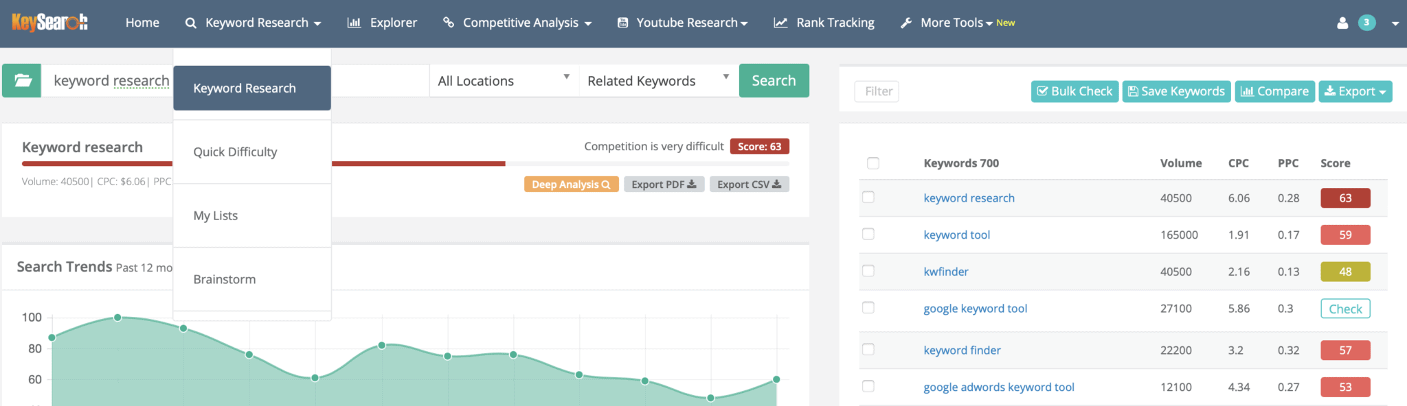Click the score badge 63 for keyword research
1407x406 pixels.
[1345, 198]
